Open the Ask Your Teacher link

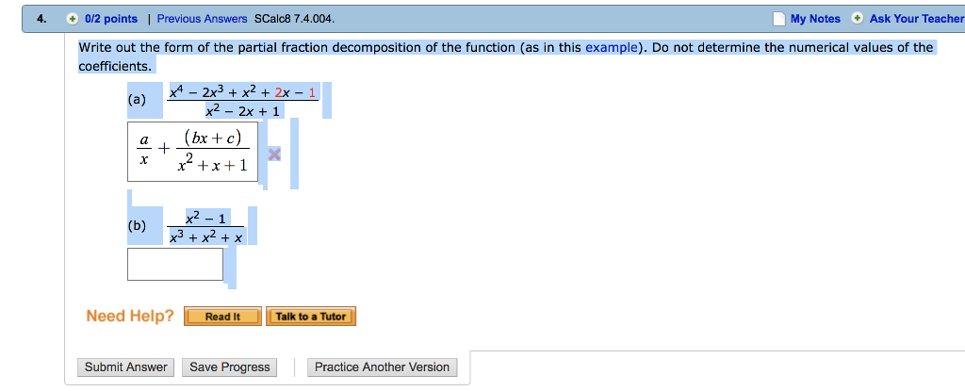[916, 19]
